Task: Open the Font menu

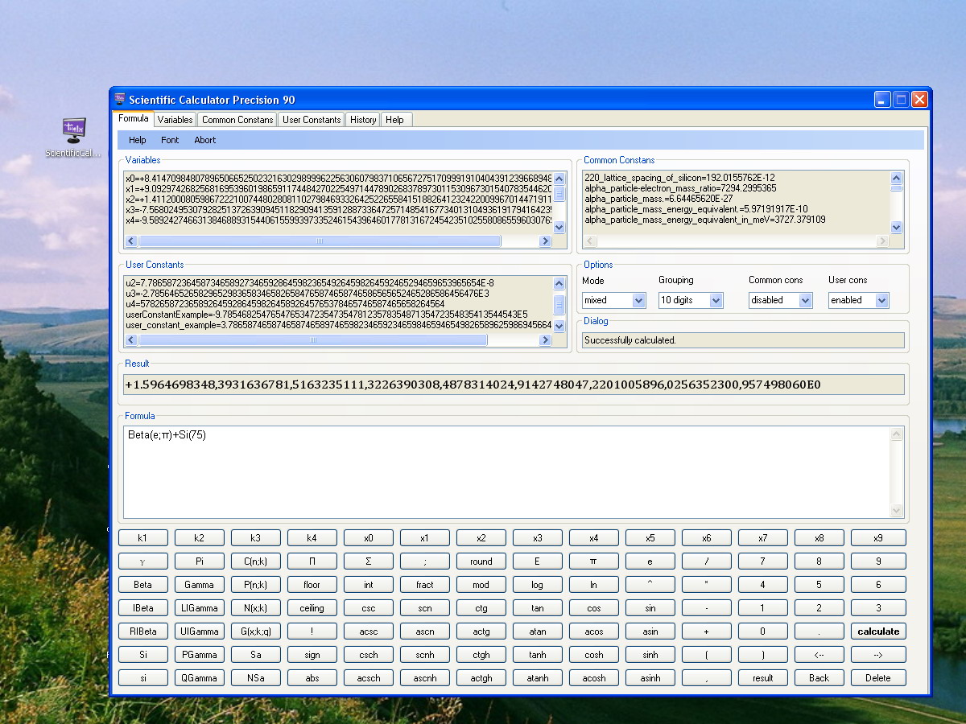Action: 170,140
